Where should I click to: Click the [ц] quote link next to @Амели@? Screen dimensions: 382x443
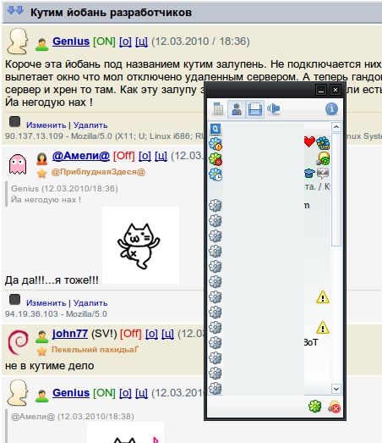(161, 156)
